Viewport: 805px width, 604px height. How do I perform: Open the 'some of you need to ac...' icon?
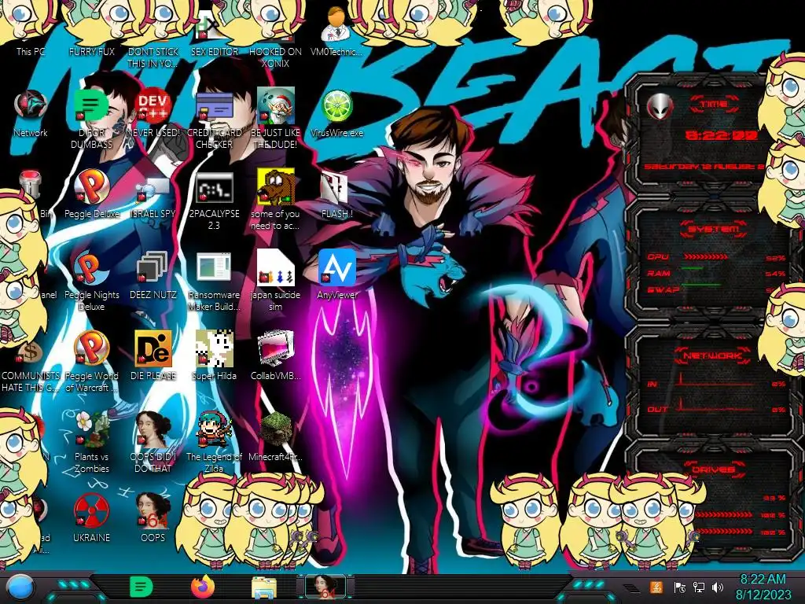pyautogui.click(x=275, y=201)
